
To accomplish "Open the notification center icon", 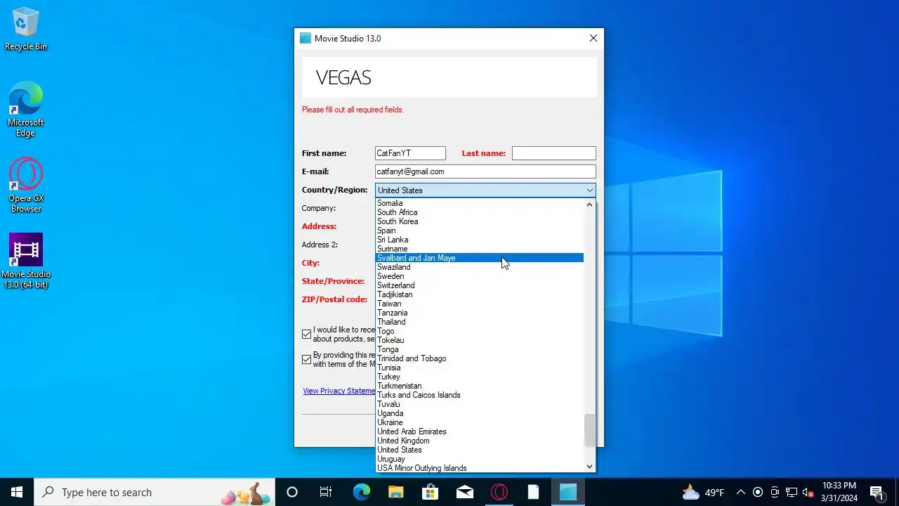I will click(x=877, y=492).
